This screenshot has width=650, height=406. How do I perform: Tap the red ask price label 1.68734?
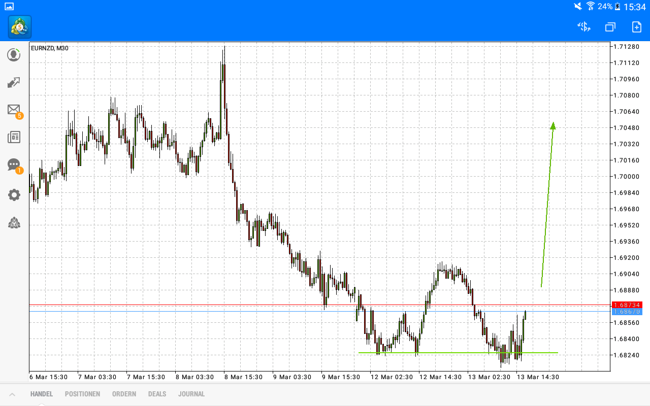[628, 305]
